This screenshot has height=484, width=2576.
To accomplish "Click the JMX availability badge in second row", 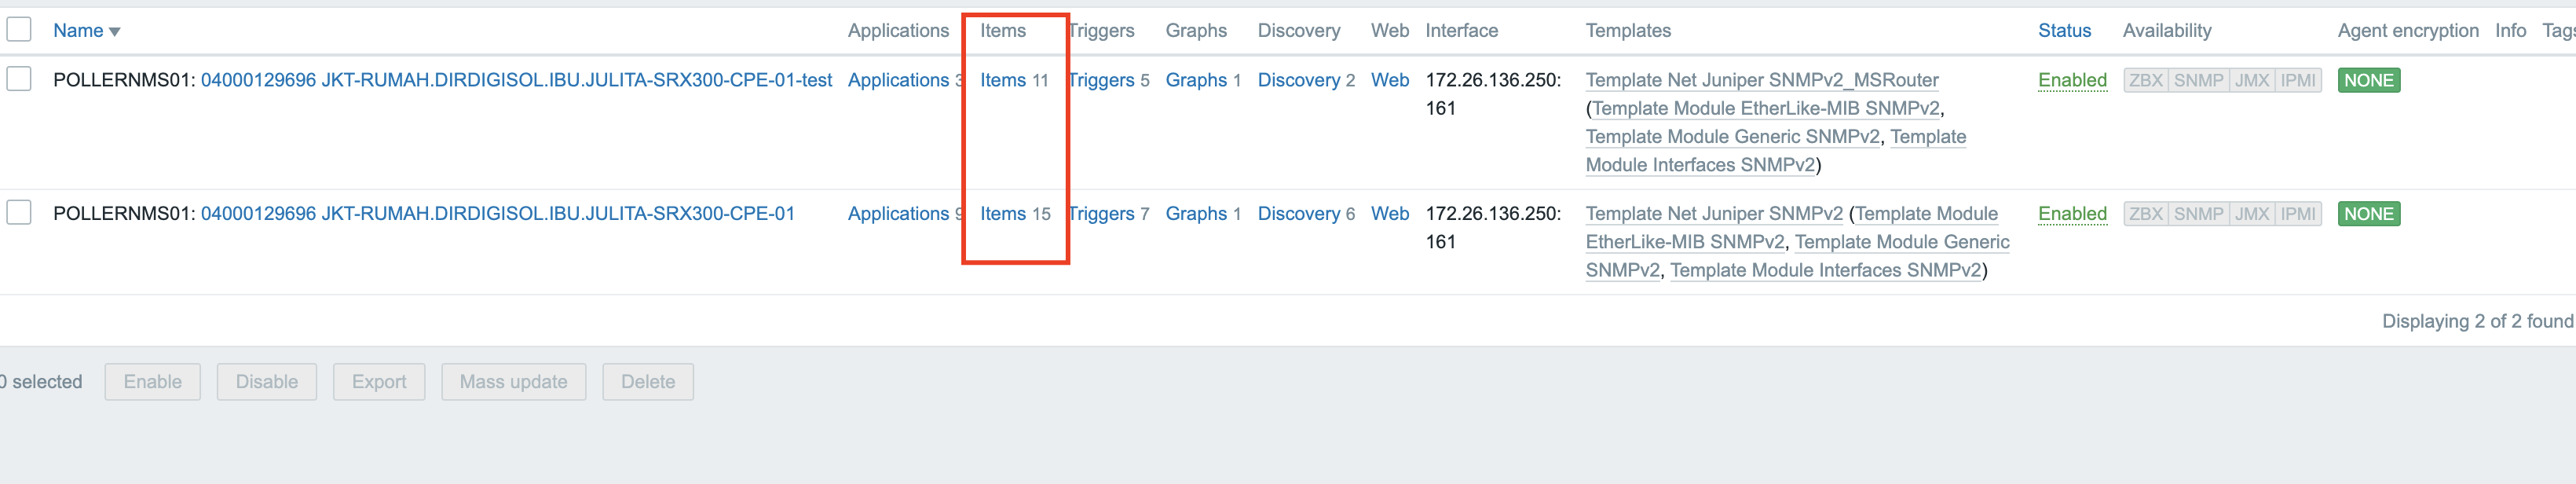I will pyautogui.click(x=2252, y=214).
